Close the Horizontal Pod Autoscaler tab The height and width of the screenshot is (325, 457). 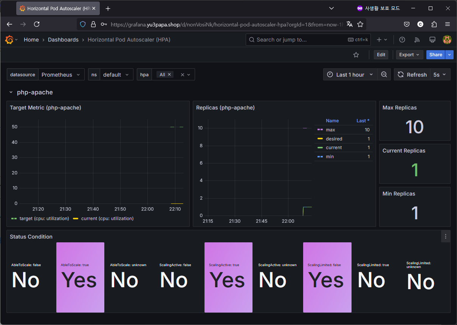(x=94, y=8)
